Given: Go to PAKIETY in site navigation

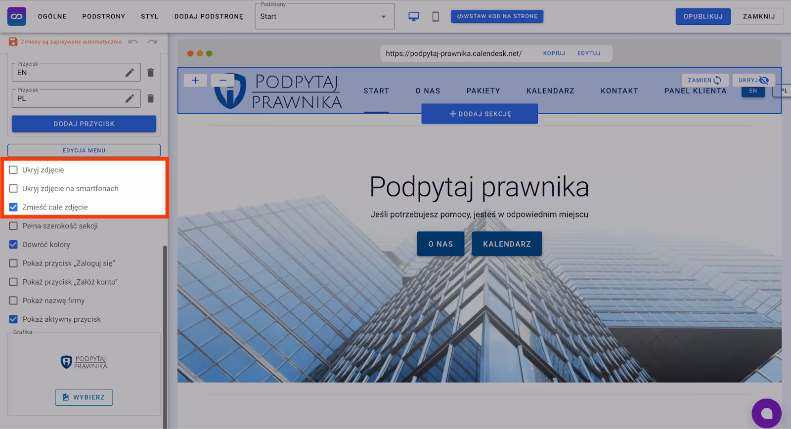Looking at the screenshot, I should pos(483,91).
